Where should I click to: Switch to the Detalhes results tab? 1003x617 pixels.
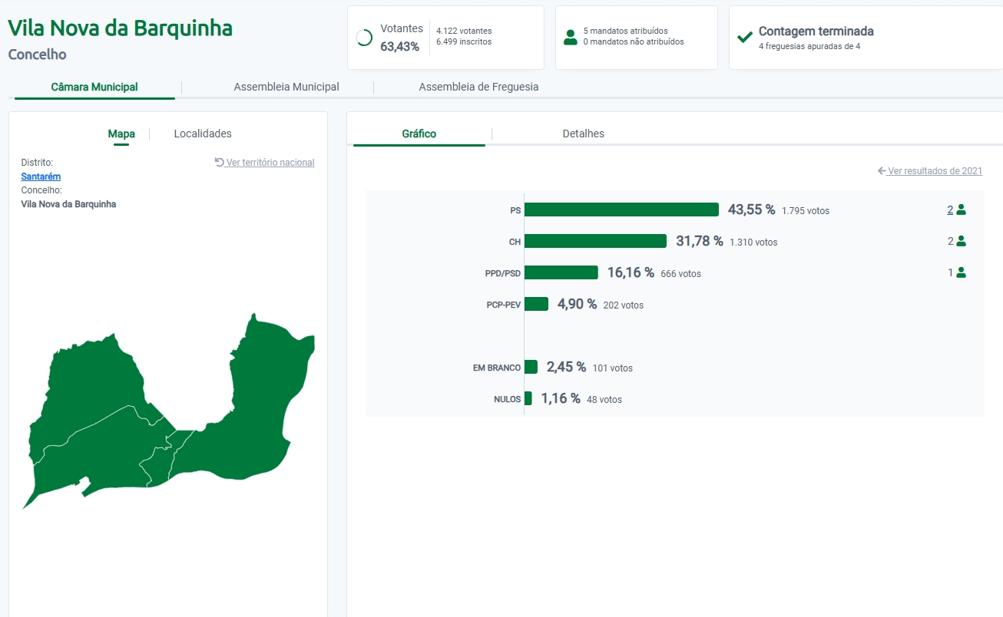click(584, 134)
